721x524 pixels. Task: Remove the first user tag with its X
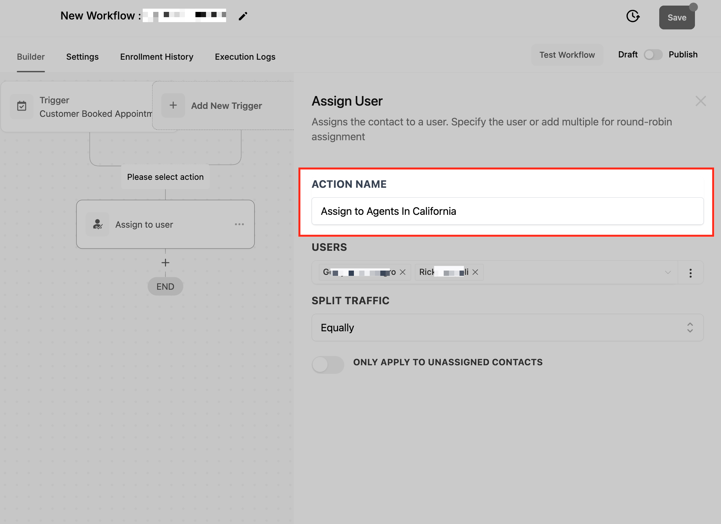[403, 272]
